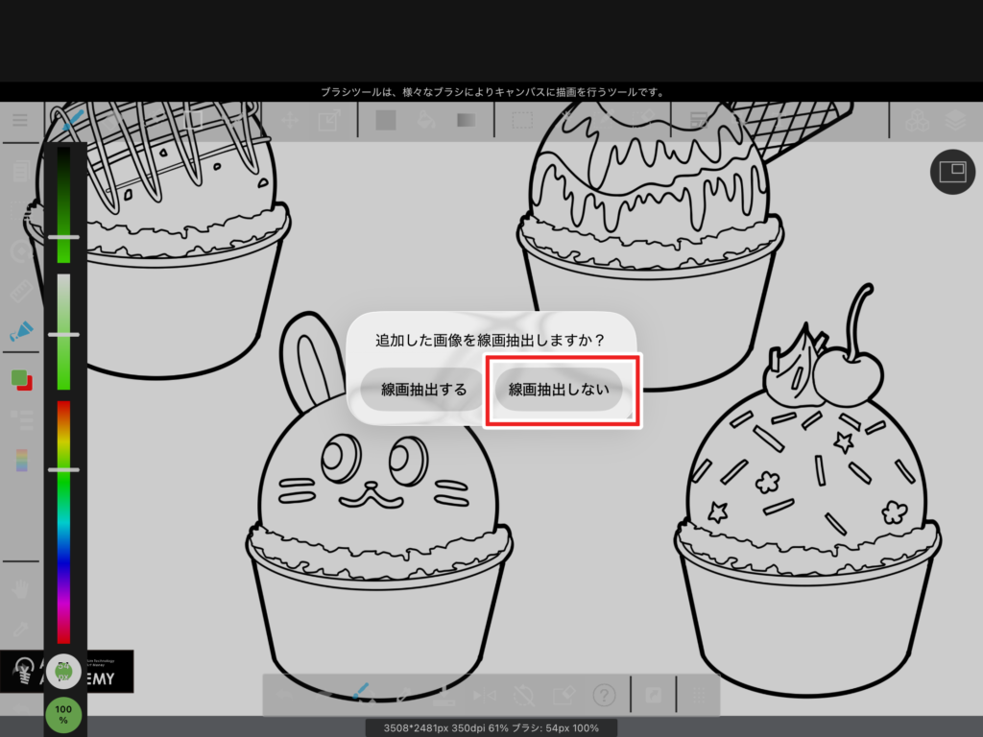
Task: Reset canvas rotation icon
Action: tap(524, 695)
